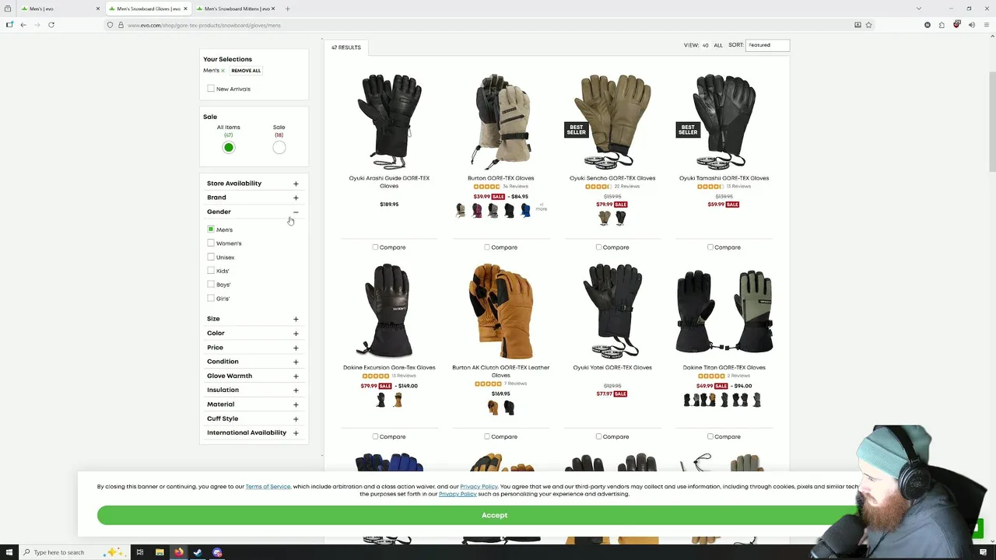This screenshot has height=560, width=996.
Task: Select the Men's Snowboard Gloves tab
Action: pyautogui.click(x=148, y=9)
